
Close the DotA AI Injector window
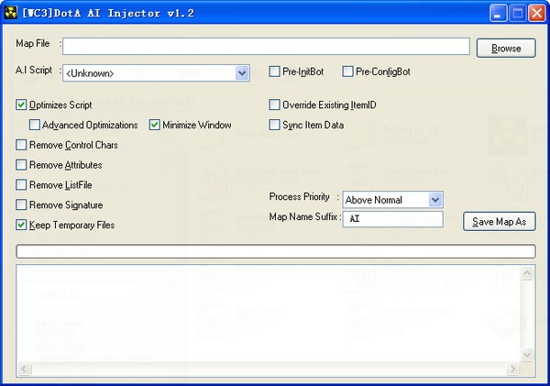coord(537,14)
